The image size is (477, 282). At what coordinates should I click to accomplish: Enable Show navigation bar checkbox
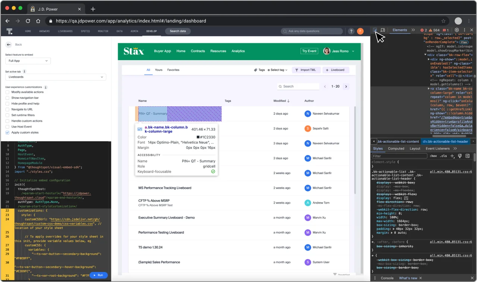7,98
